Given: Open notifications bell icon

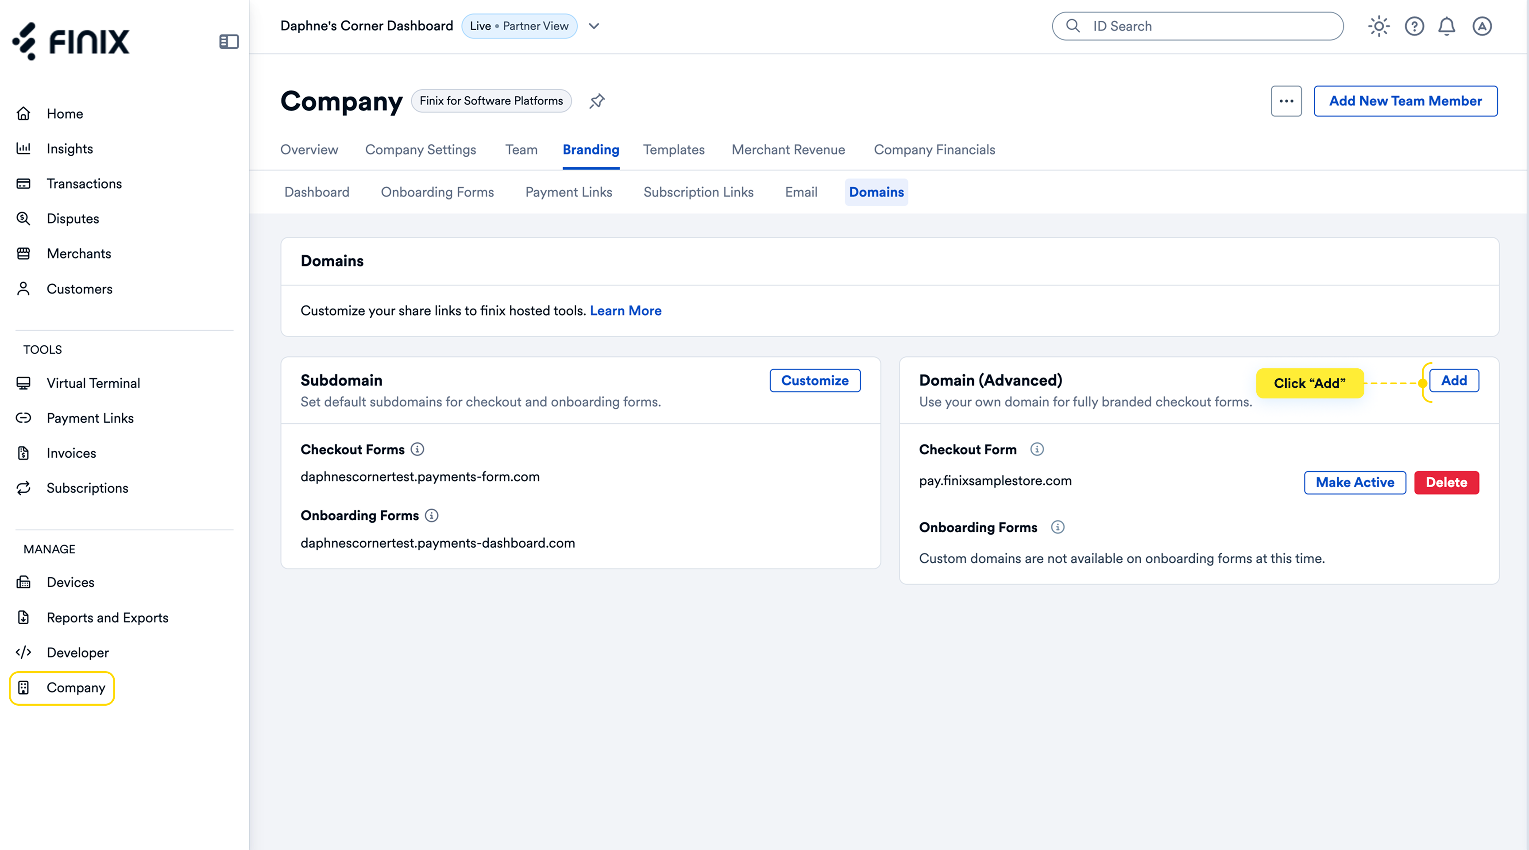Looking at the screenshot, I should tap(1447, 26).
